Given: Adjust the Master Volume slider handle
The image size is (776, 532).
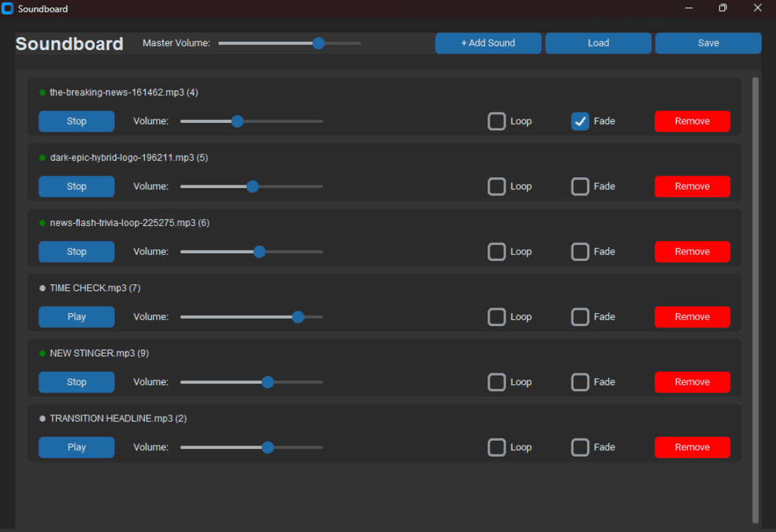Looking at the screenshot, I should [319, 43].
